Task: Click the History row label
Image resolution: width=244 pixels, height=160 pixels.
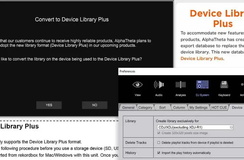Action: click(x=131, y=153)
